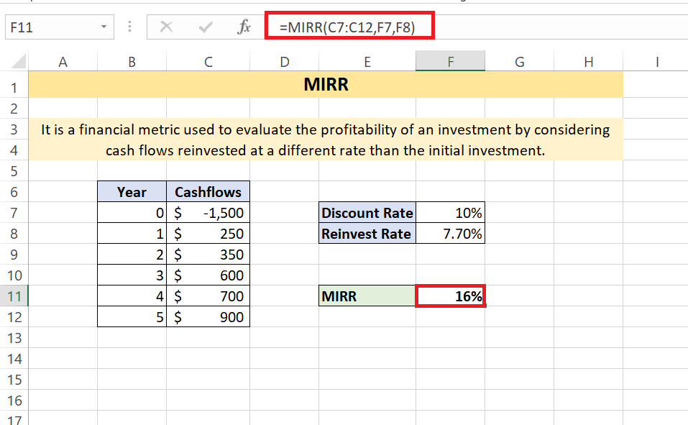The height and width of the screenshot is (425, 688).
Task: Select row 6 header
Action: point(14,192)
